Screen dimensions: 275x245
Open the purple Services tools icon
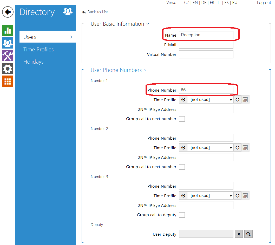coord(8,56)
